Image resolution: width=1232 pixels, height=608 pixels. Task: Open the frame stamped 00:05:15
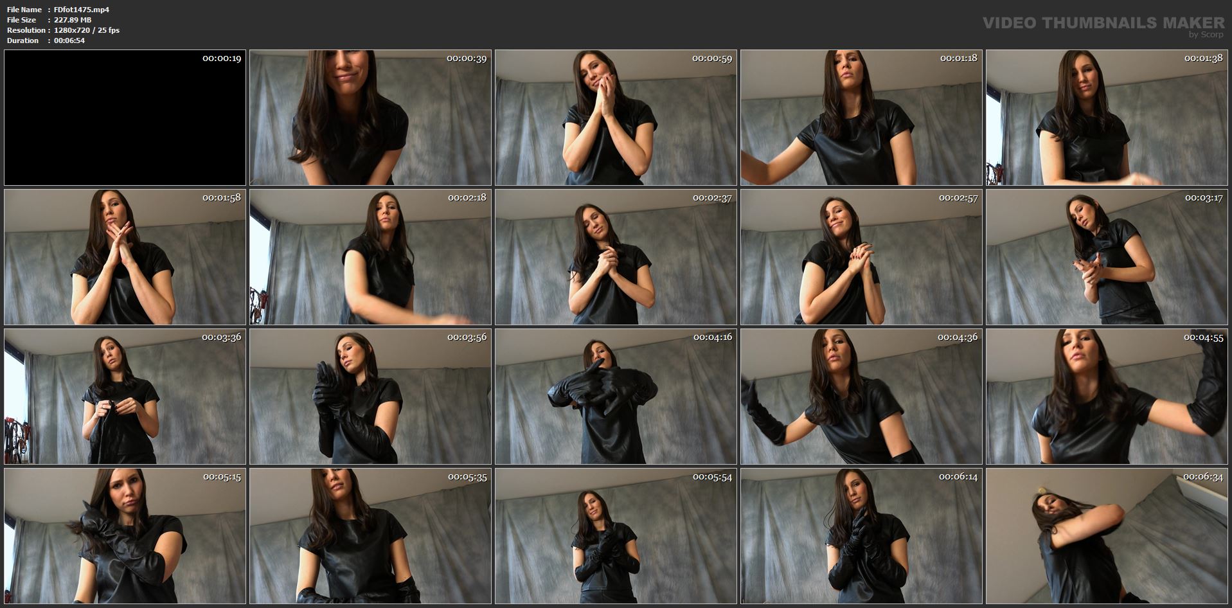[125, 536]
